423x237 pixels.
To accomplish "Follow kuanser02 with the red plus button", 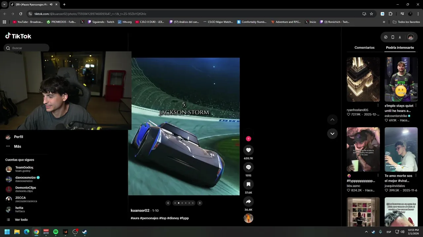I will click(x=249, y=139).
